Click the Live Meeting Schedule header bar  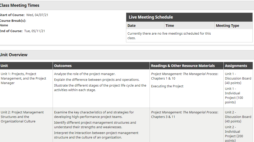click(189, 17)
